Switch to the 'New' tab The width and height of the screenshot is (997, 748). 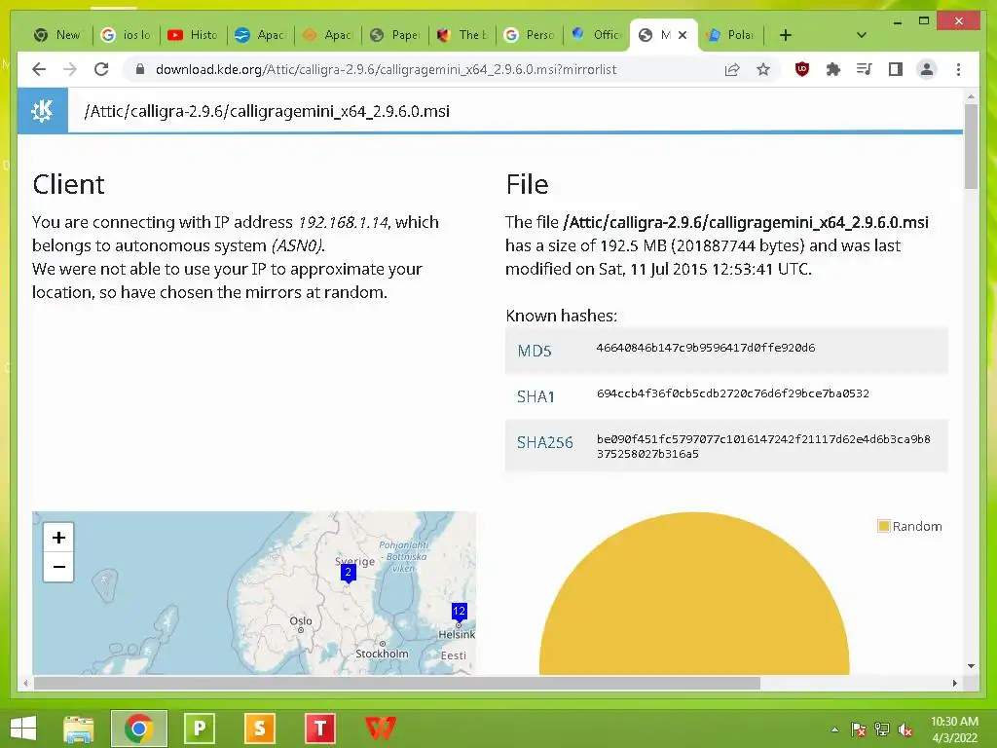(x=58, y=35)
